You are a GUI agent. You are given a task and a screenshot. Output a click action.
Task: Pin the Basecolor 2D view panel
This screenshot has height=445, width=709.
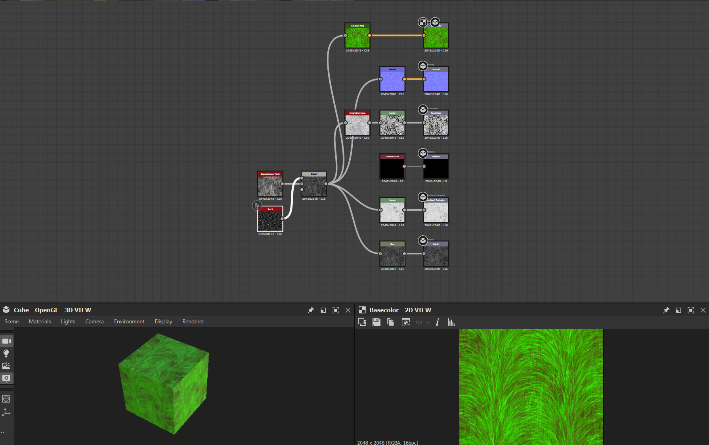(x=666, y=310)
